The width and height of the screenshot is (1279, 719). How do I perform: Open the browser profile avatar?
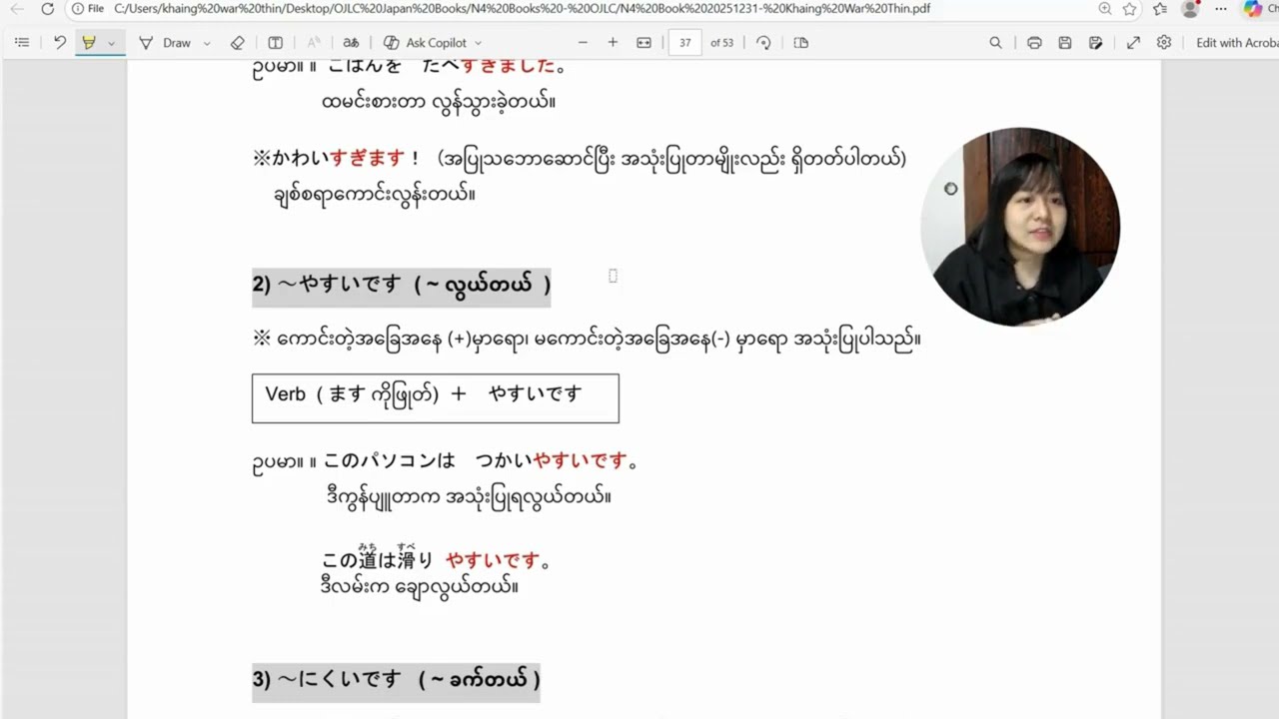(1189, 9)
